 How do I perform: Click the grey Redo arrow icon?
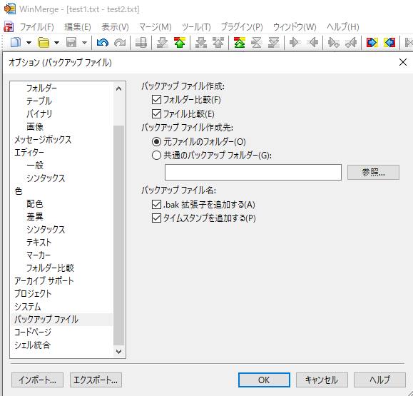pos(120,42)
